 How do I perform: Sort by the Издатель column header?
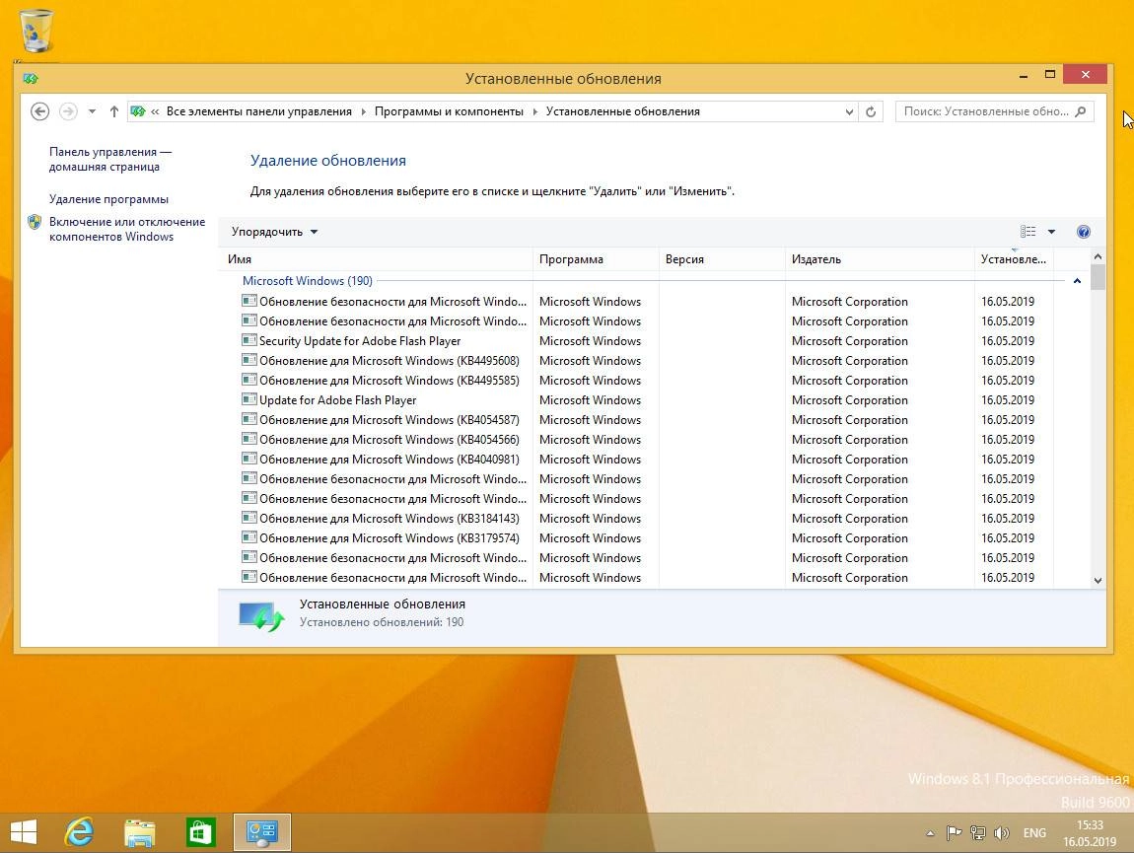(880, 259)
